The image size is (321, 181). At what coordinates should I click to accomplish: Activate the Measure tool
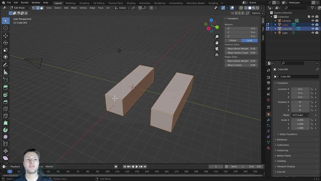tap(6, 72)
